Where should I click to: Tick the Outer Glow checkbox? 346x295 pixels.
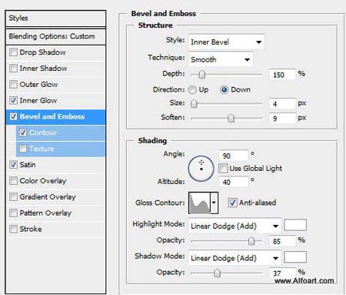click(13, 84)
